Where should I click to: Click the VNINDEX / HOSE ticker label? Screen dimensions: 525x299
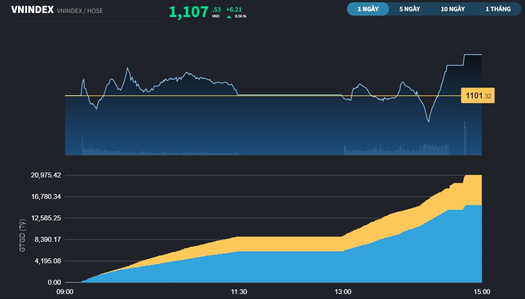click(x=80, y=11)
